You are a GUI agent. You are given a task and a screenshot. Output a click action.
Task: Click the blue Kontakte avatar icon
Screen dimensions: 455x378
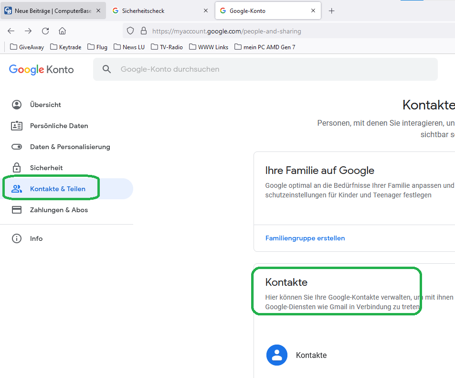click(x=277, y=355)
